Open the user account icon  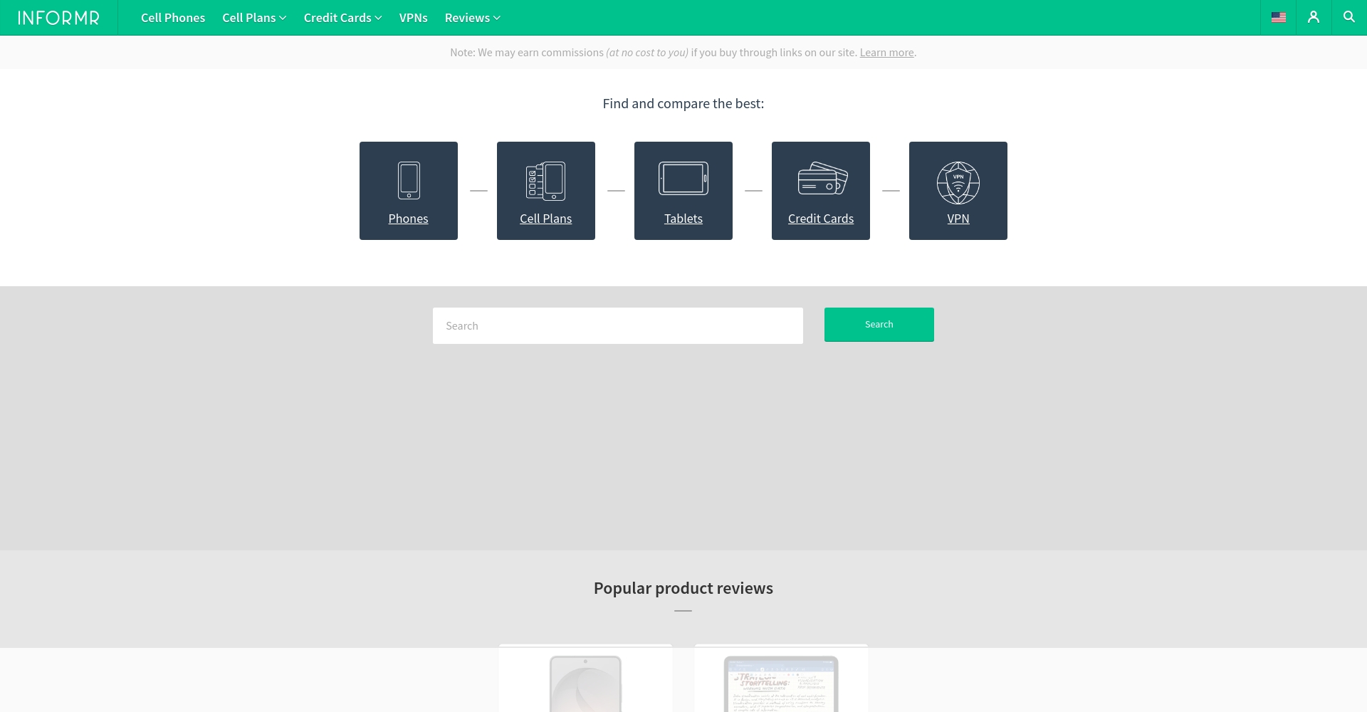point(1314,18)
